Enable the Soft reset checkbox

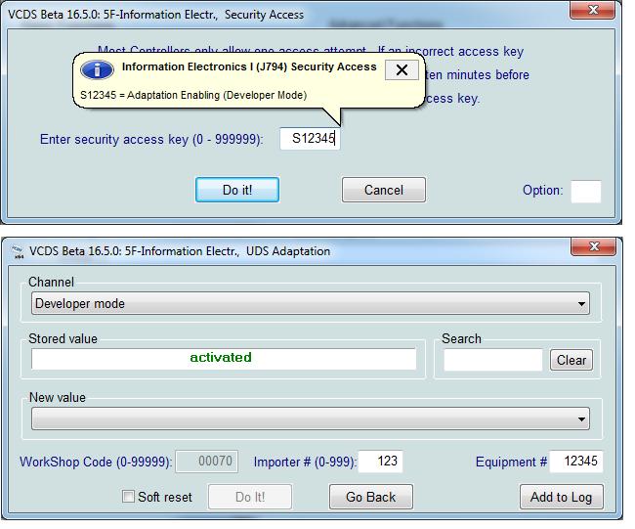pos(128,497)
